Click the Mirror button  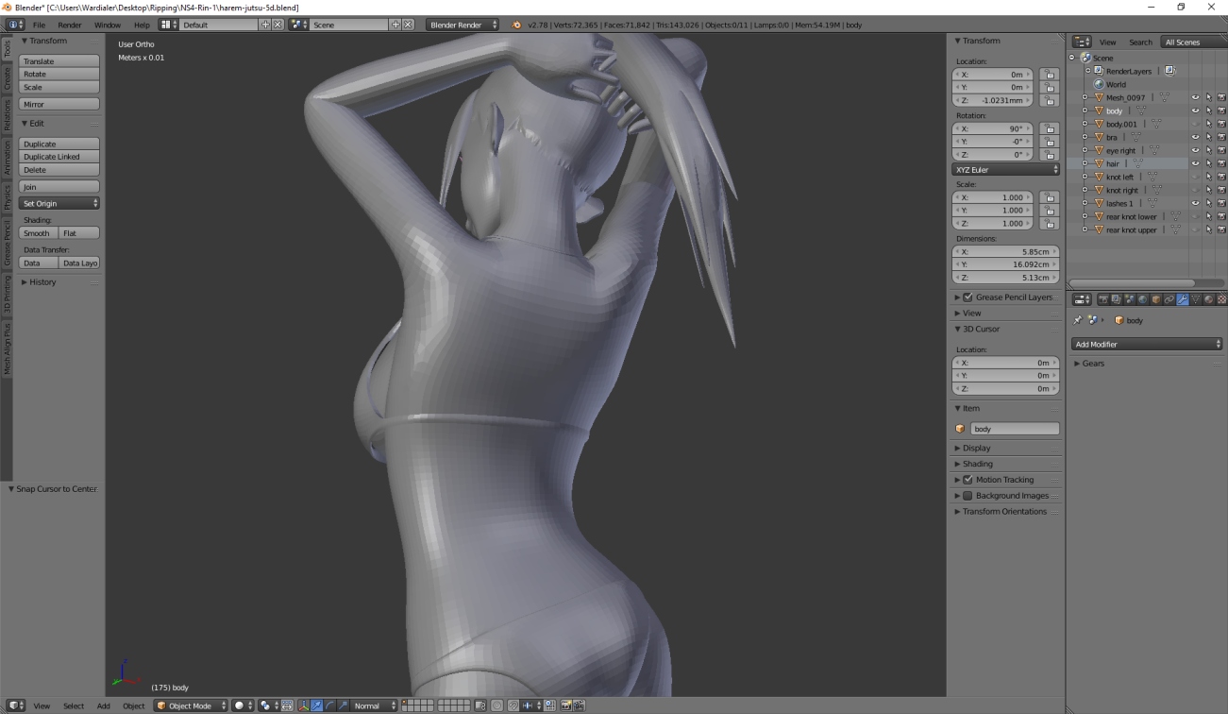pos(59,104)
